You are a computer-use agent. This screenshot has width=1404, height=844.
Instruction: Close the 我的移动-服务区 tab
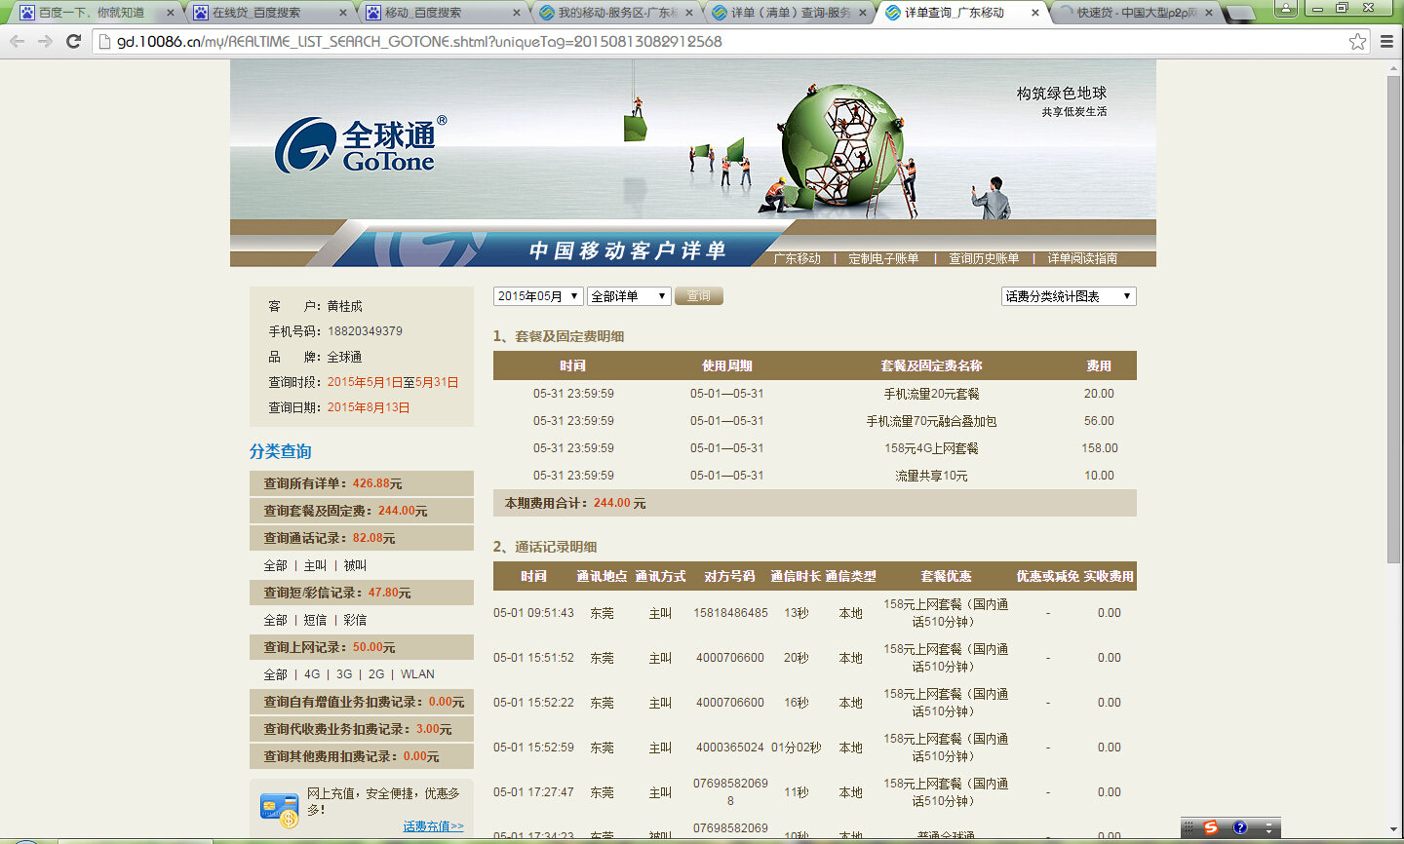click(690, 13)
